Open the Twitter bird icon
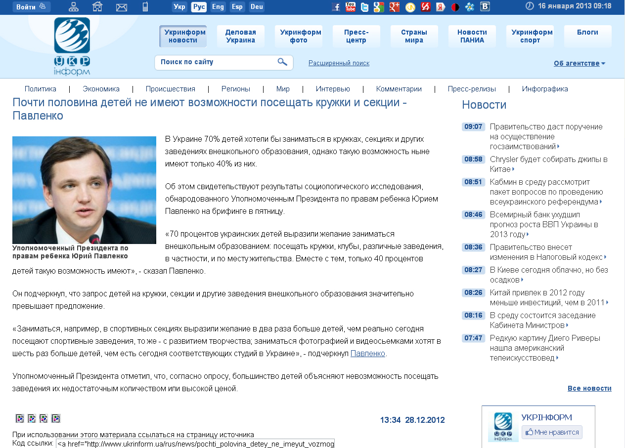This screenshot has width=625, height=448. pos(365,7)
